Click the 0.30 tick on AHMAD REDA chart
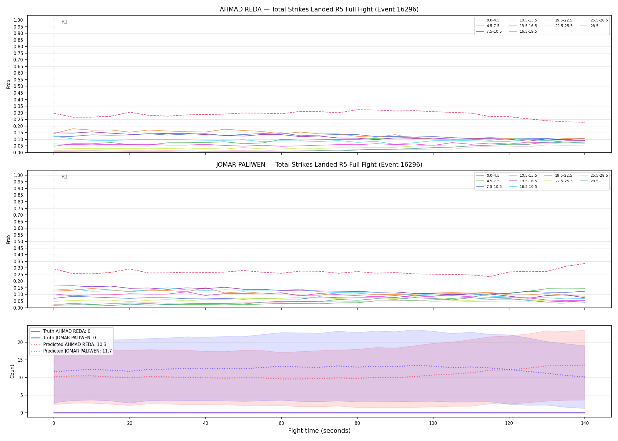The image size is (618, 441). click(18, 113)
